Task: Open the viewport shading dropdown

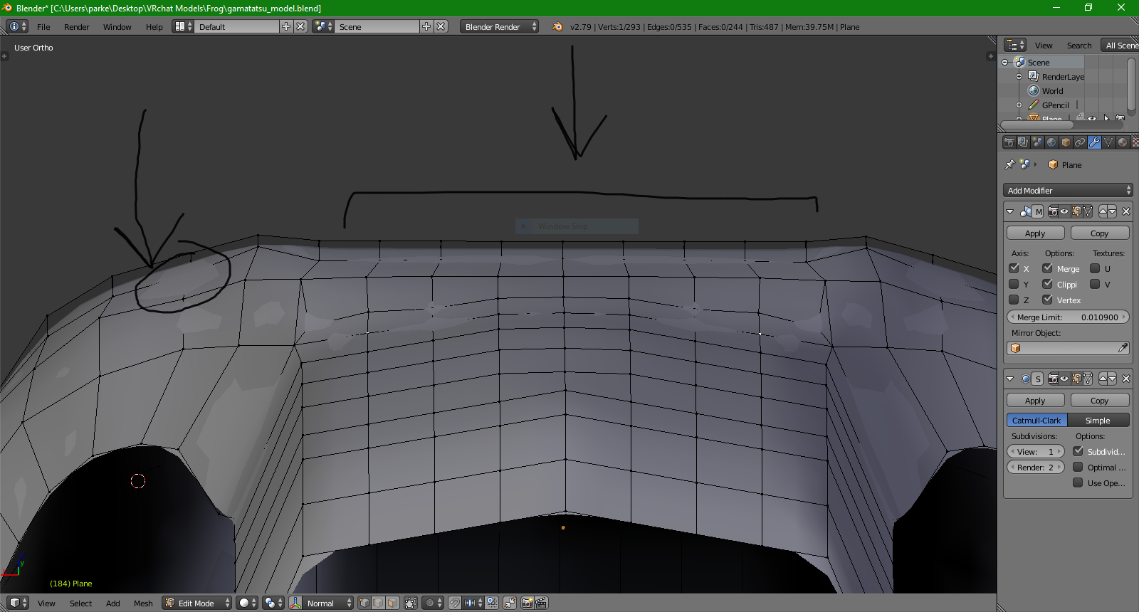Action: tap(246, 603)
